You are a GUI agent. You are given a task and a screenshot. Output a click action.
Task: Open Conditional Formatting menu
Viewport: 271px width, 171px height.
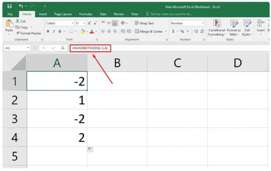click(217, 28)
